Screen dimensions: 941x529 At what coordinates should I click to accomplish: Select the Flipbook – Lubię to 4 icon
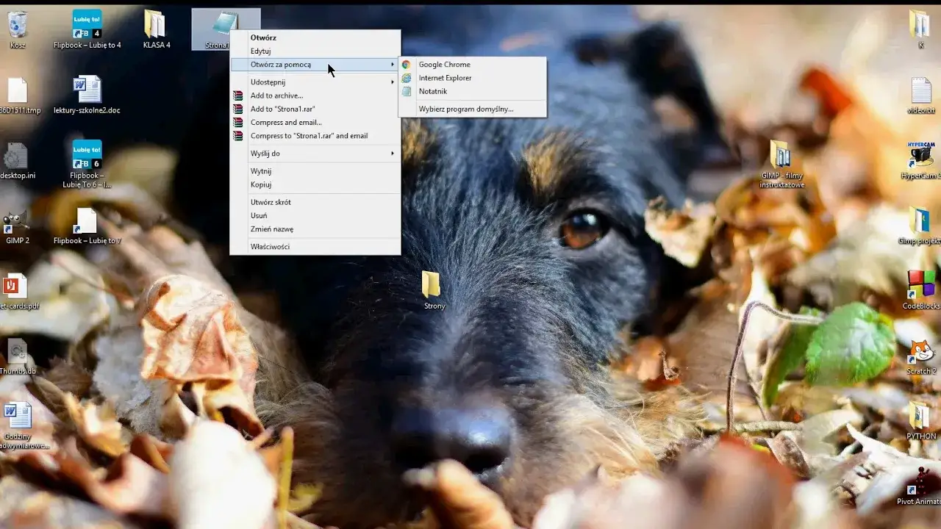(87, 25)
